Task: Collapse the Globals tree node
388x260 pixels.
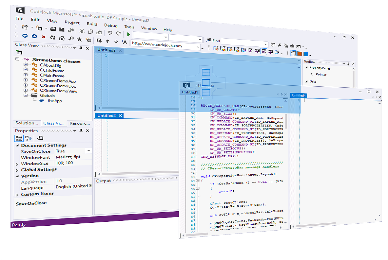Action: pos(26,95)
